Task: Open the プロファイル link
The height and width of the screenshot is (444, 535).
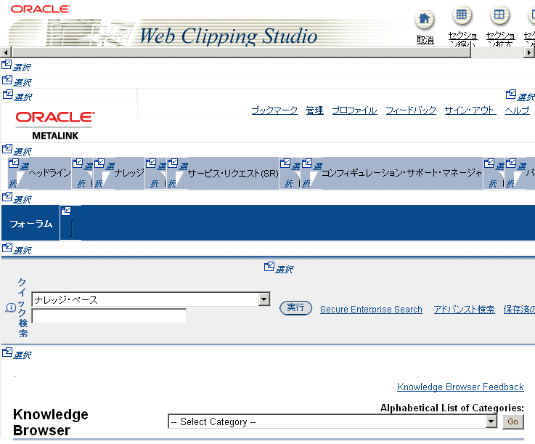Action: pos(354,110)
